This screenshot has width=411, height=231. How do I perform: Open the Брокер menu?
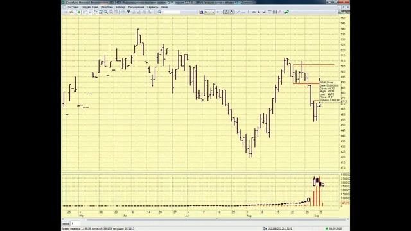click(x=120, y=7)
